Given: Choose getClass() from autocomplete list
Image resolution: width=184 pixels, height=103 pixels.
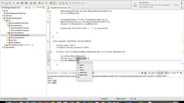Looking at the screenshot, I should click(83, 75).
